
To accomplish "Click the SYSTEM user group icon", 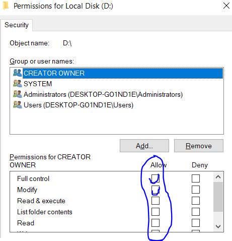I will tap(18, 84).
